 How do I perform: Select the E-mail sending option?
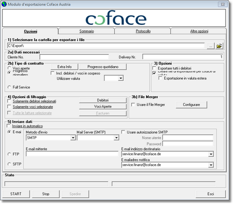pos(9,132)
